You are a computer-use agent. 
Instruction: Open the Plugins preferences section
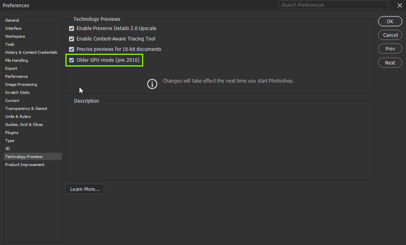coord(11,132)
